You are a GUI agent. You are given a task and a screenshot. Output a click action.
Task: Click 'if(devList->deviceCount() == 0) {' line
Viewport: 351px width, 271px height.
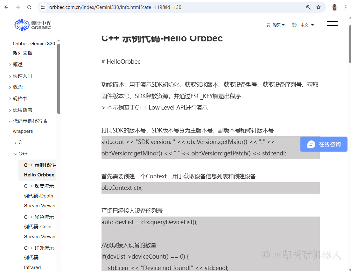point(145,256)
